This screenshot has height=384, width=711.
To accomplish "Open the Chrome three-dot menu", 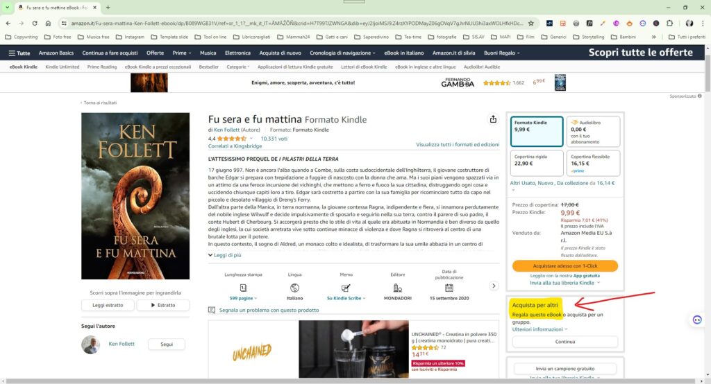I will point(703,23).
